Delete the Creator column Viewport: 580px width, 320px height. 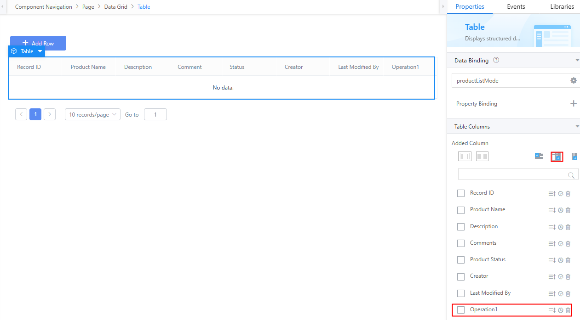(x=568, y=277)
